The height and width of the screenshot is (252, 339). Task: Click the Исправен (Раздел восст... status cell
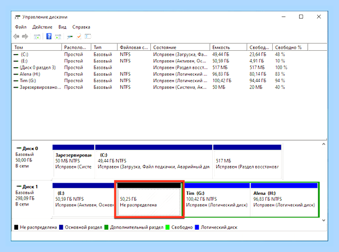(x=180, y=68)
